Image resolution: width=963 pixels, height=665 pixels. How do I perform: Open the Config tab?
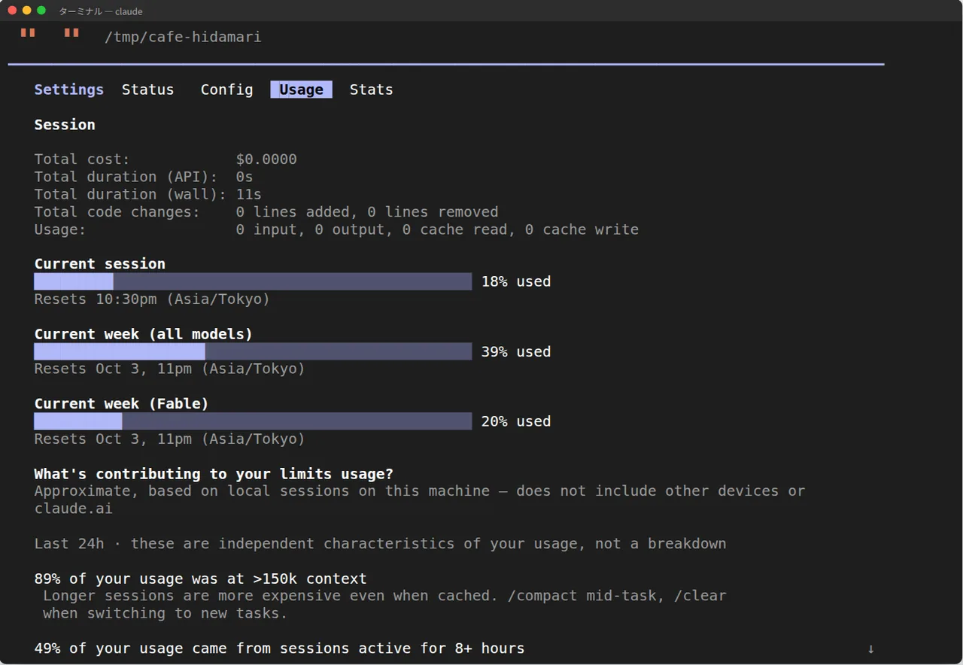(226, 90)
